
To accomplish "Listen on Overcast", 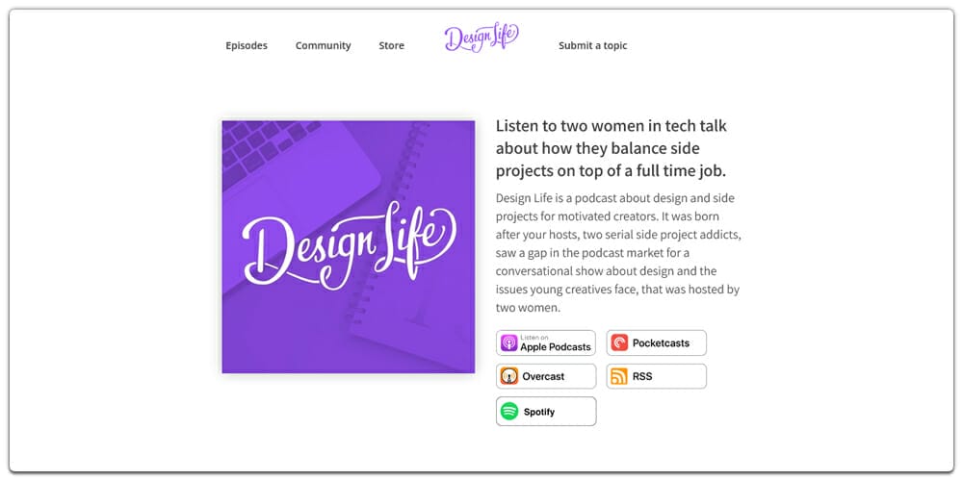I will click(546, 376).
